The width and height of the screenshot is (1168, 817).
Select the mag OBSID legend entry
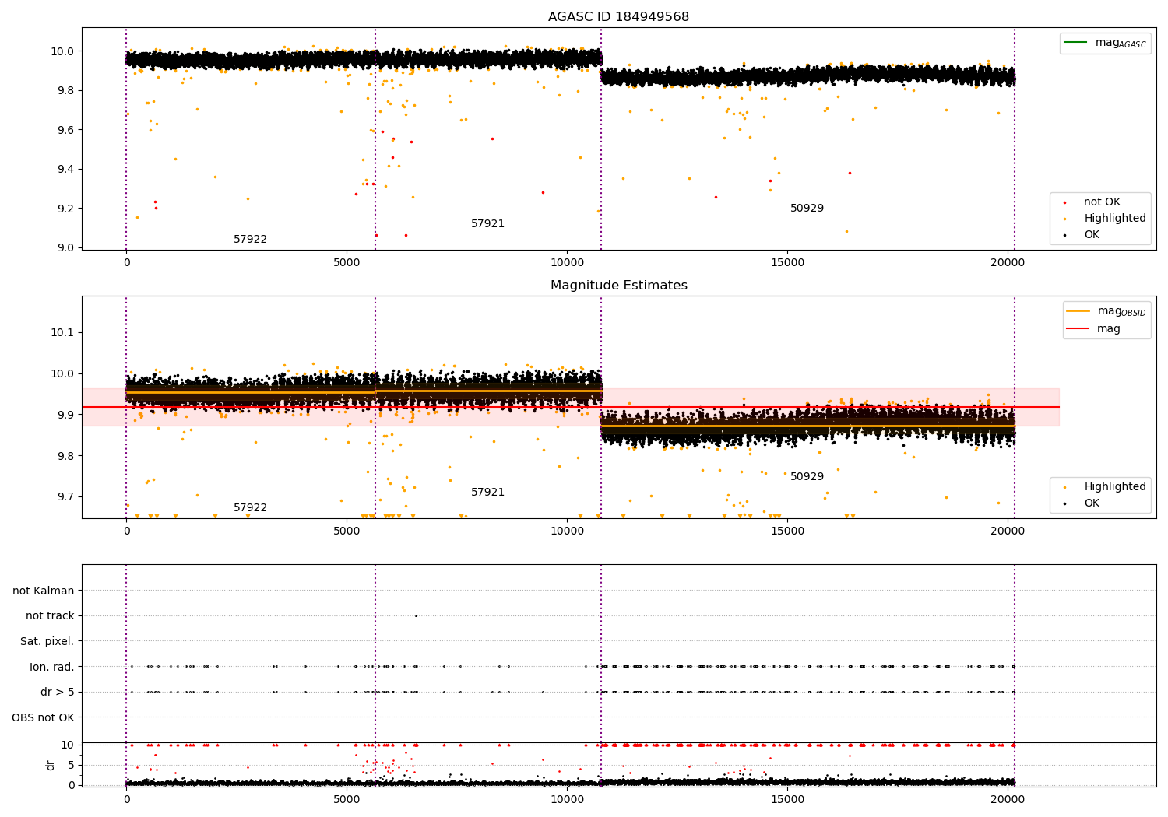click(x=1106, y=311)
